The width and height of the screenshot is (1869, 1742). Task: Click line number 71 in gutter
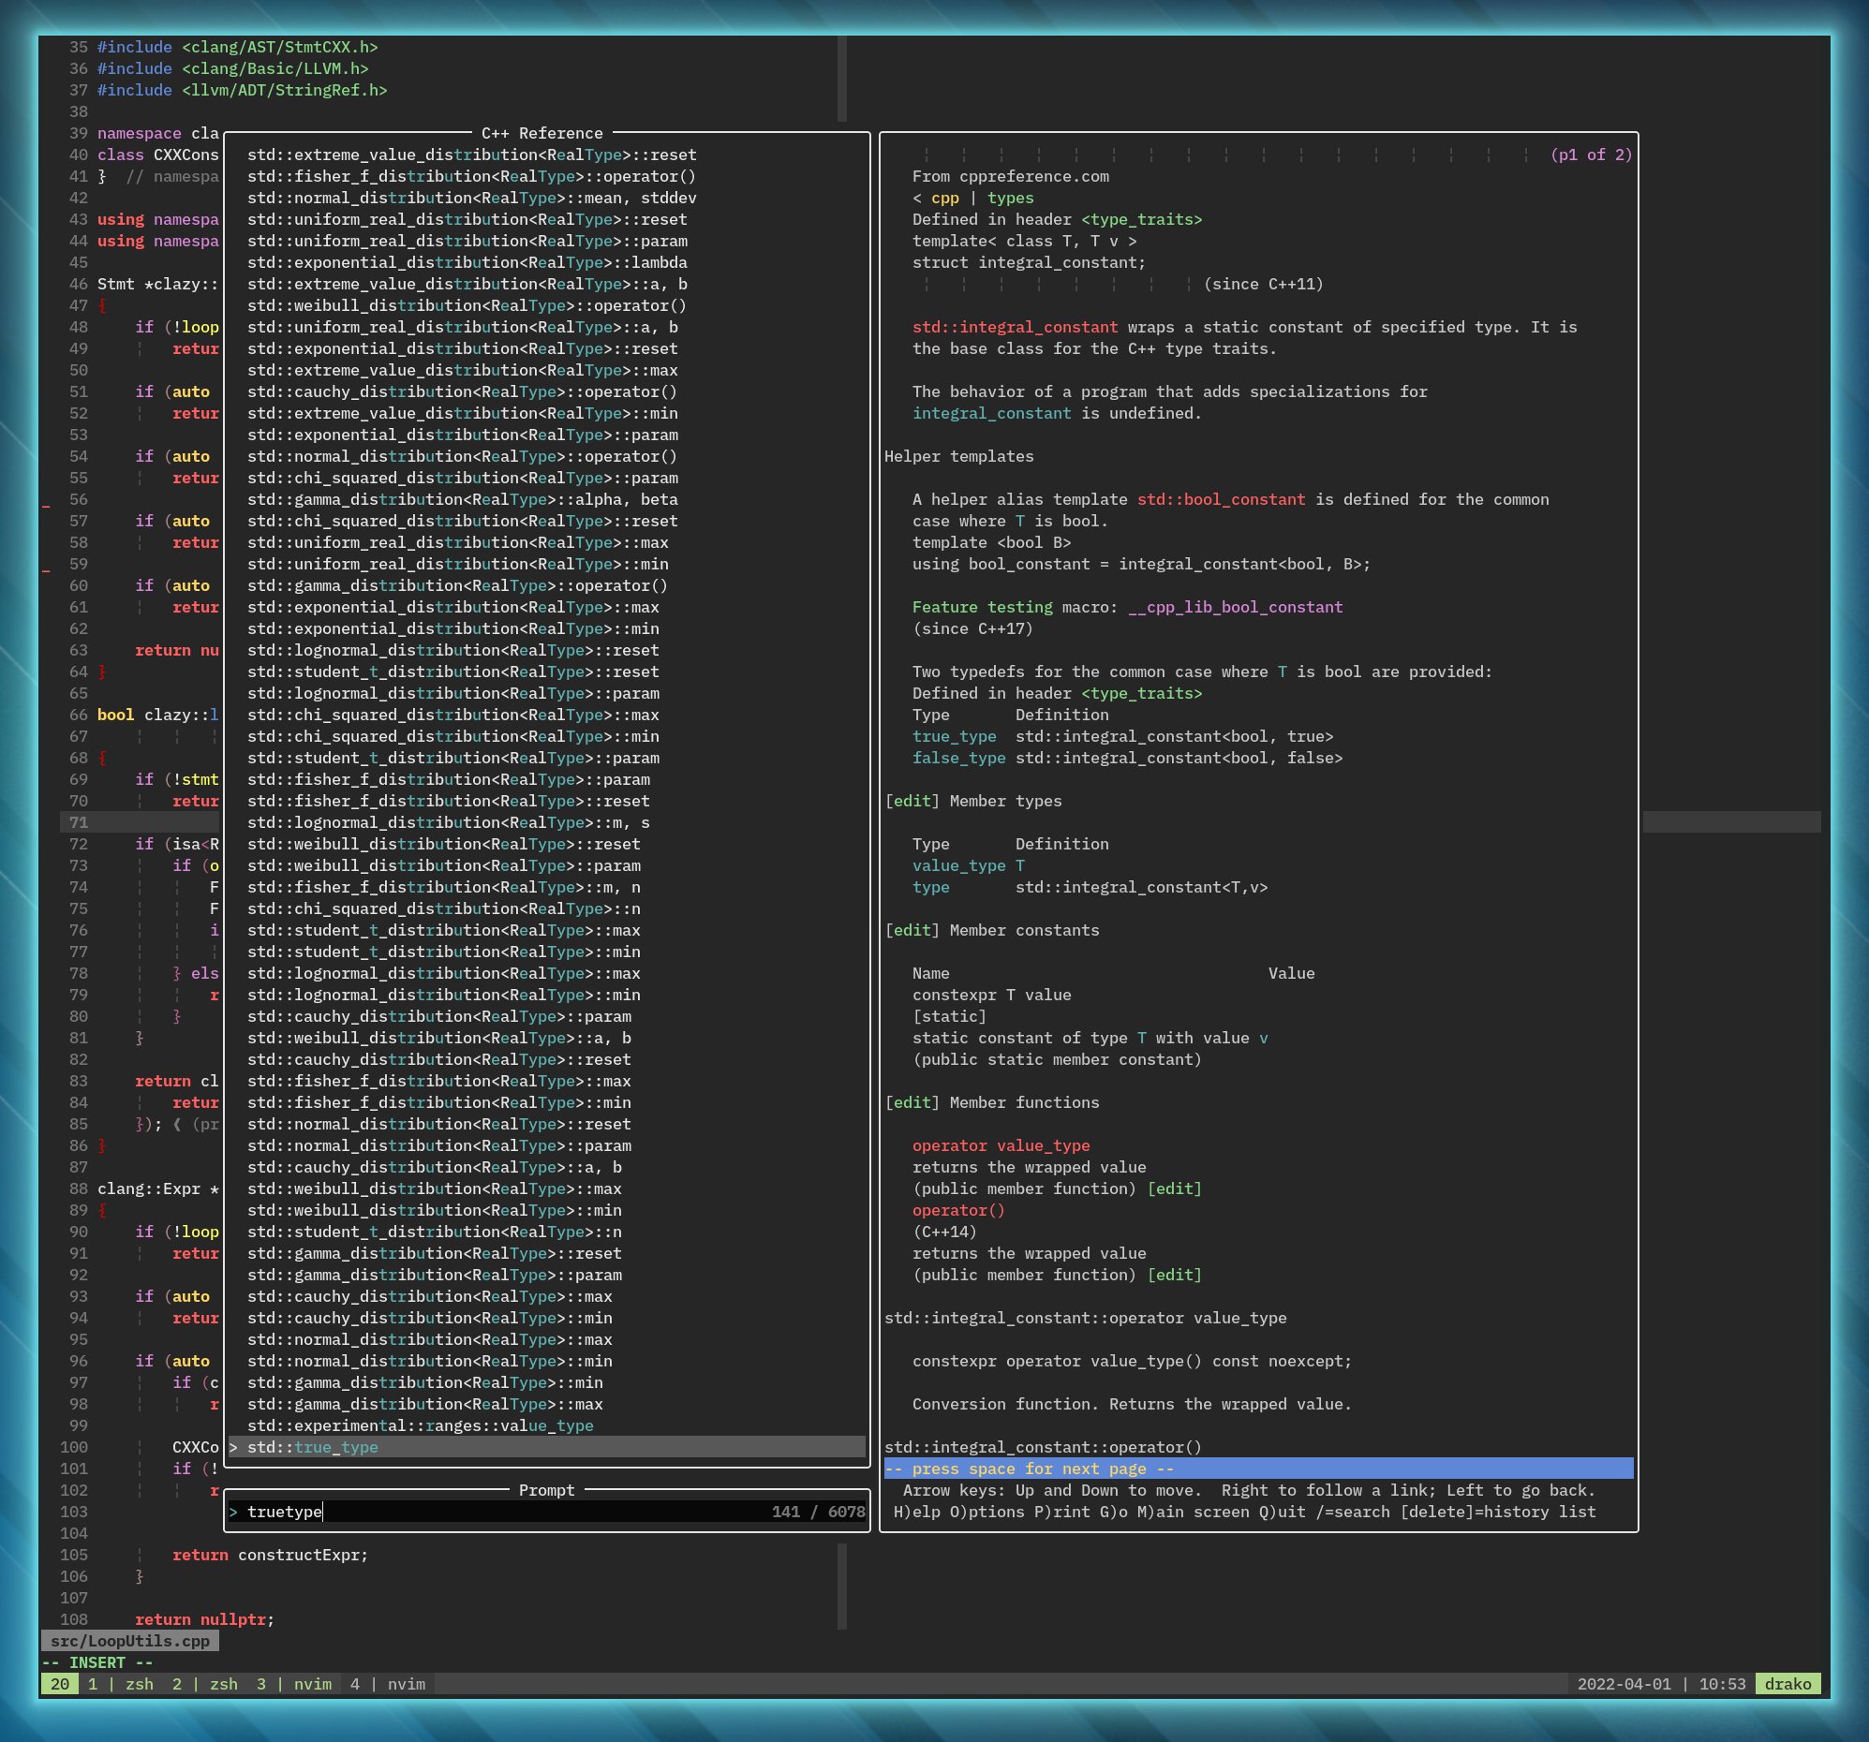(78, 822)
